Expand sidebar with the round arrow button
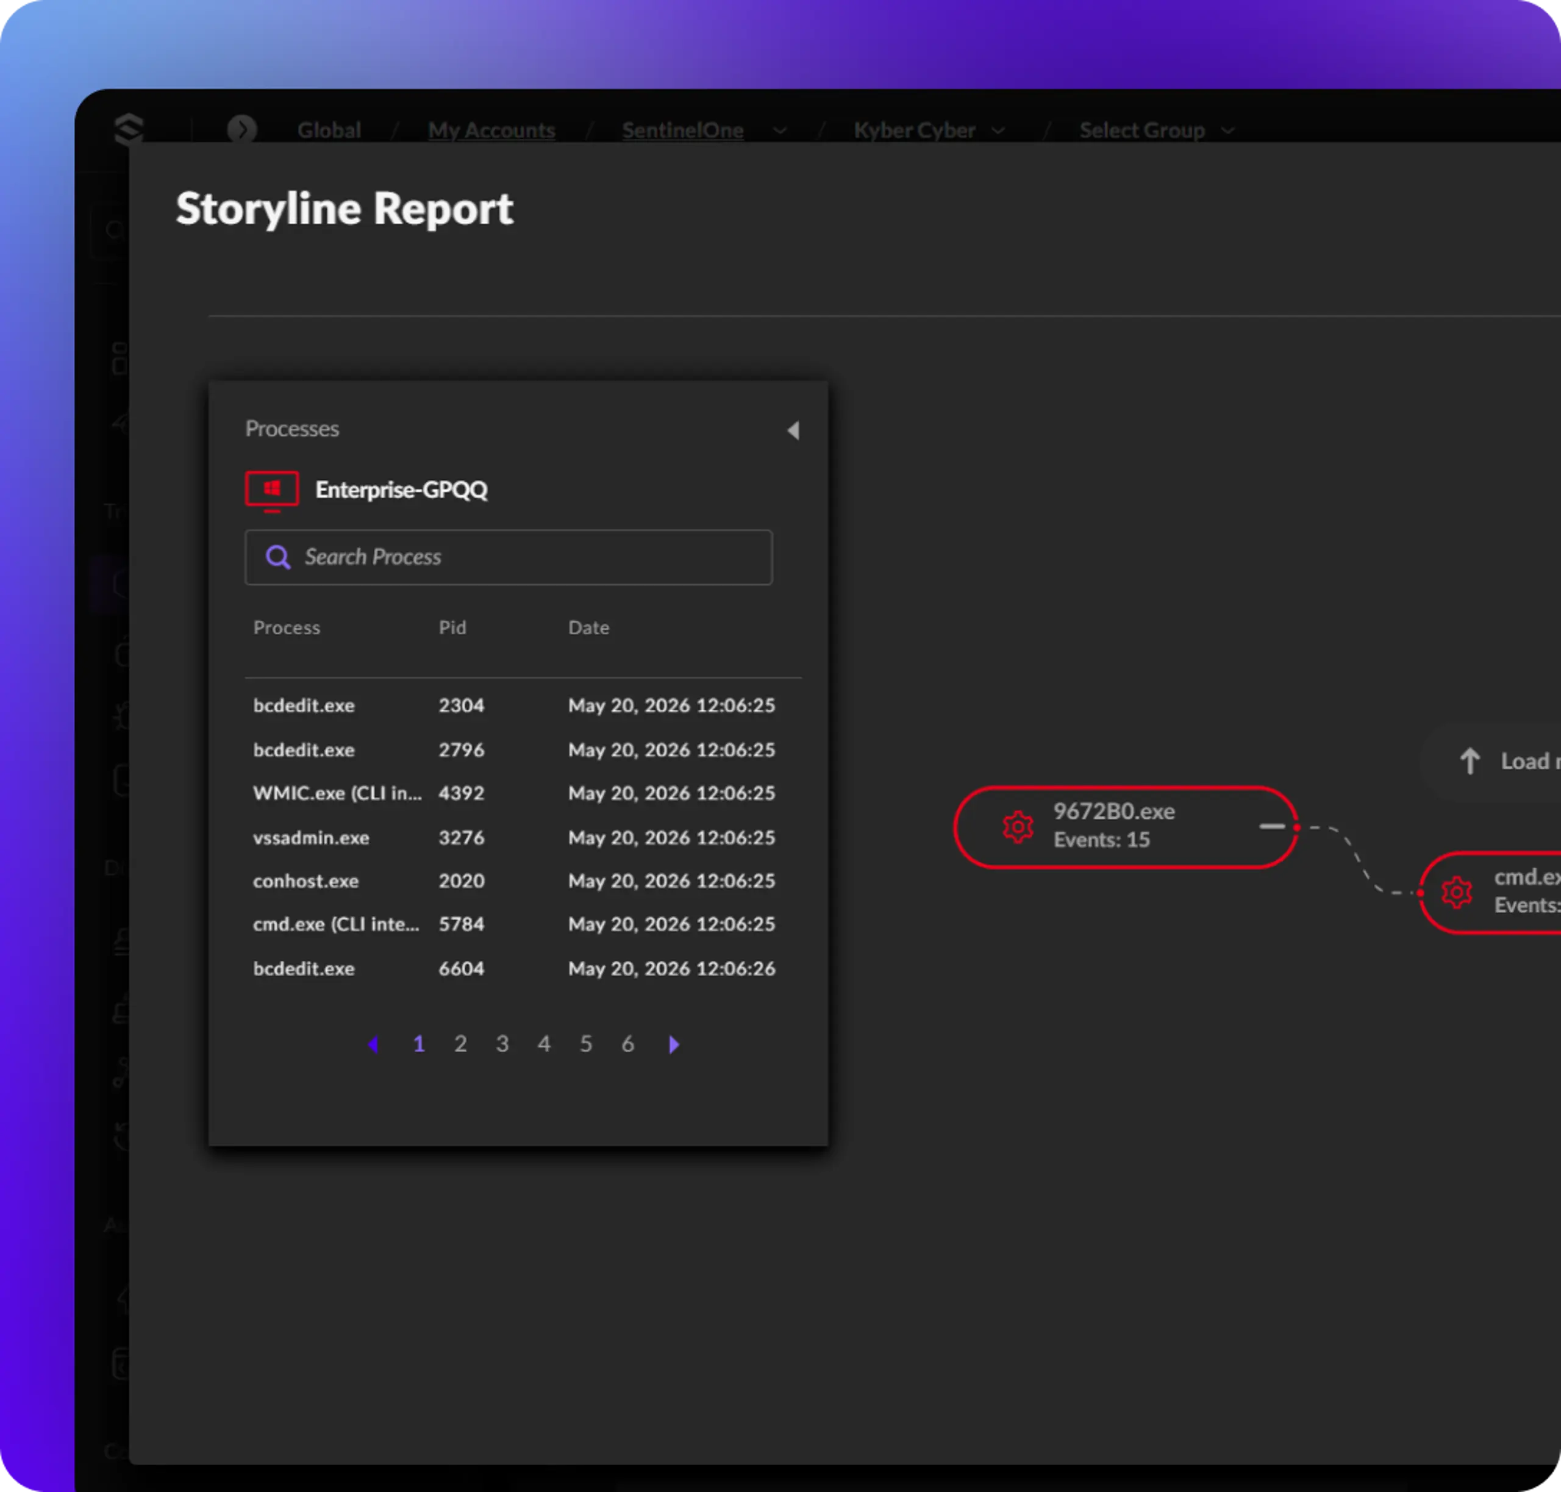Screen dimensions: 1561x1492 [241, 129]
